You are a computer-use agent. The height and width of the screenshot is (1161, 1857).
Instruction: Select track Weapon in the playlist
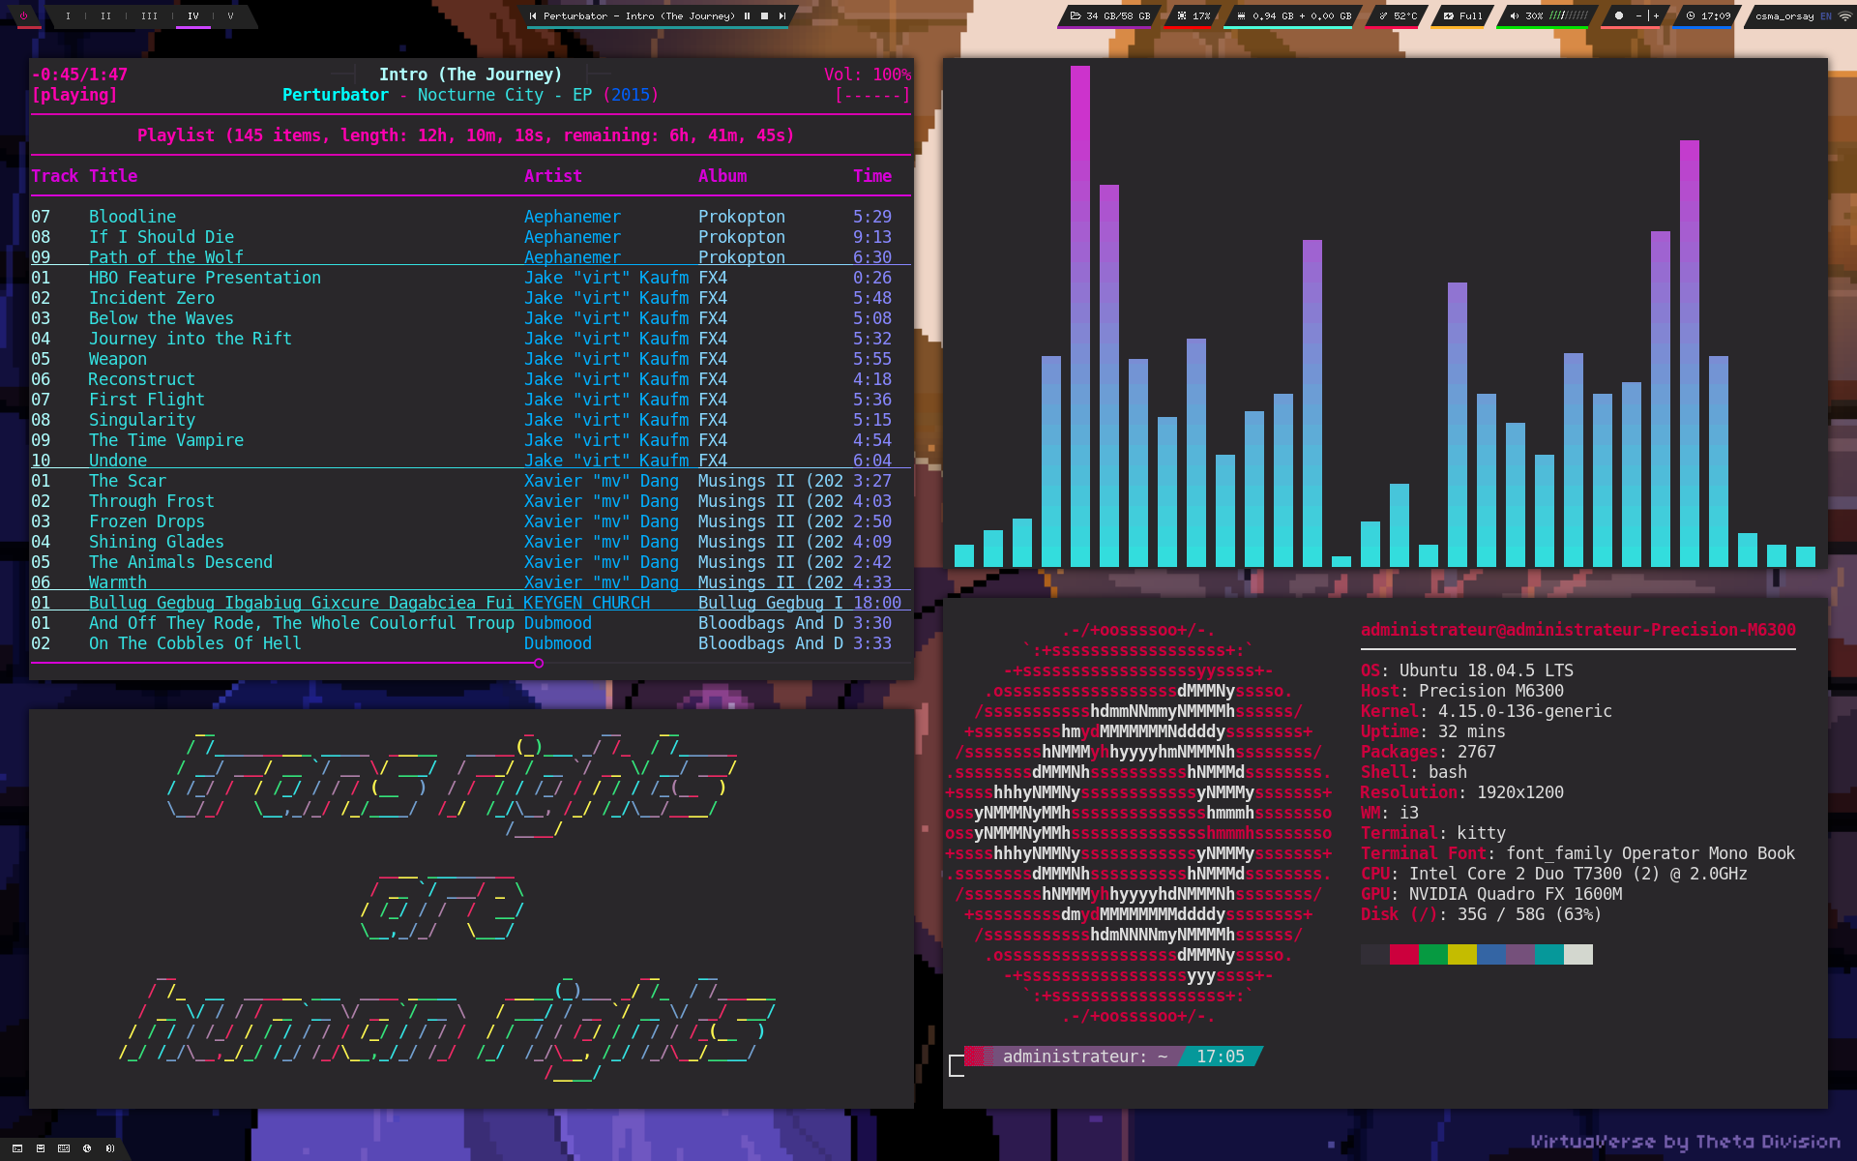(471, 359)
